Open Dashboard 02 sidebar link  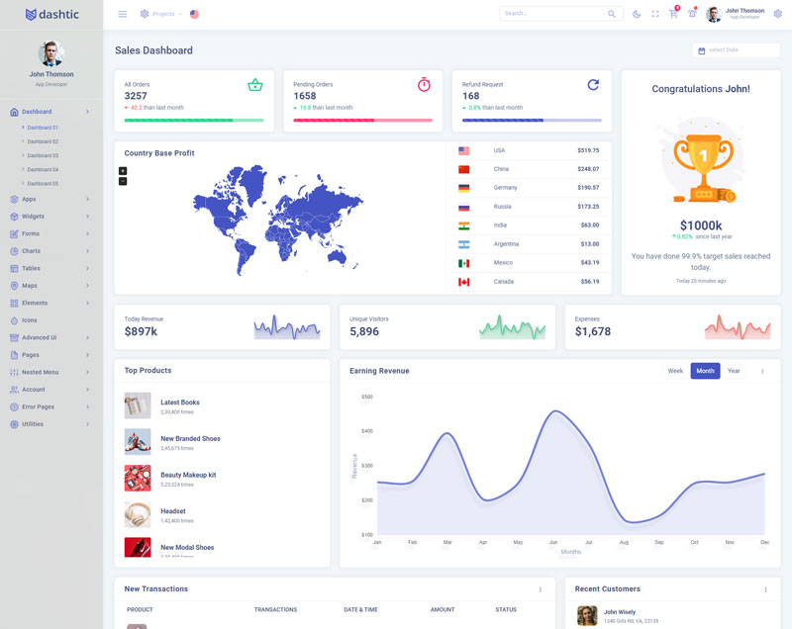tap(43, 141)
